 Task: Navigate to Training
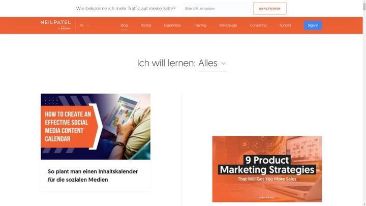point(200,25)
